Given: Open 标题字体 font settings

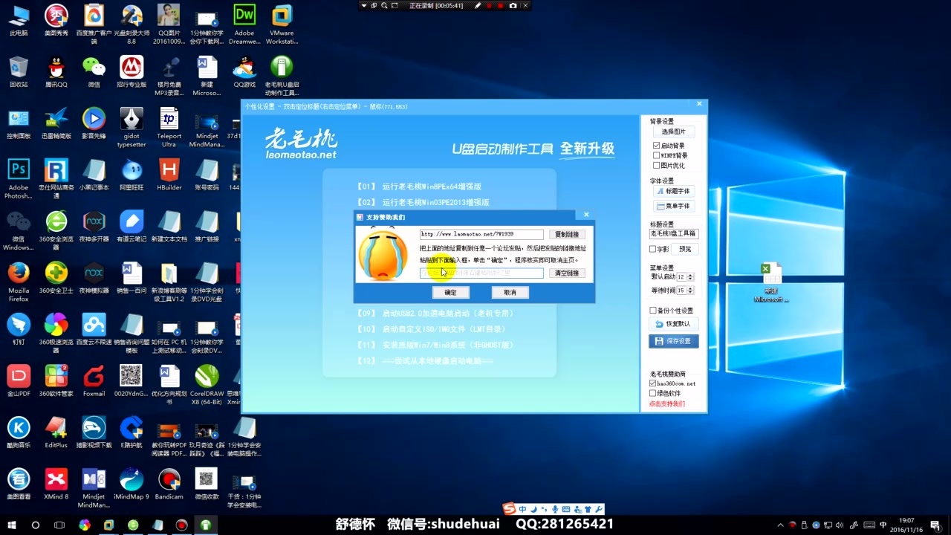Looking at the screenshot, I should coord(674,191).
